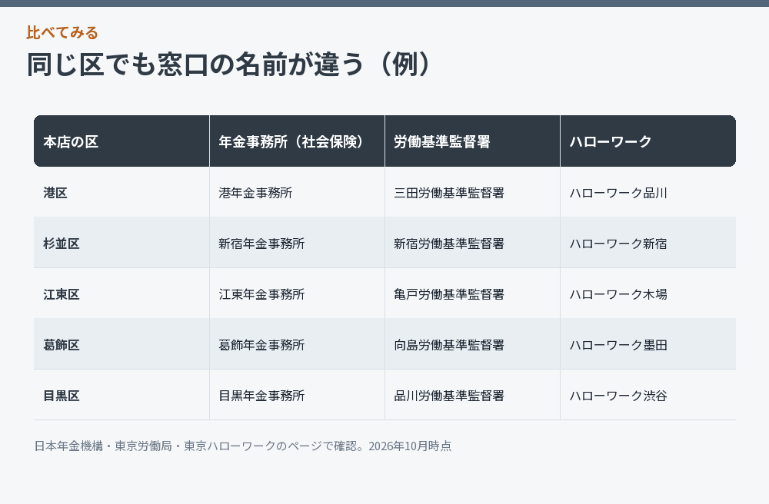This screenshot has width=769, height=504.
Task: Select the cell ハローワーク木場
Action: [x=647, y=293]
